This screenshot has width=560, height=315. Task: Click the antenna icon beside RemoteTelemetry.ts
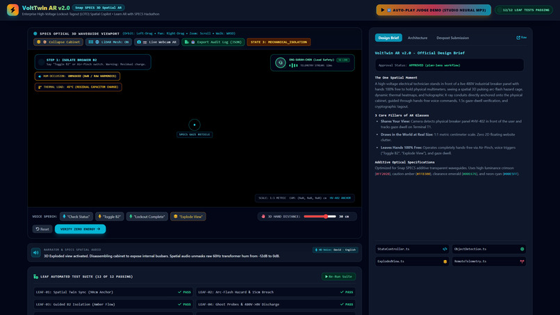522,261
